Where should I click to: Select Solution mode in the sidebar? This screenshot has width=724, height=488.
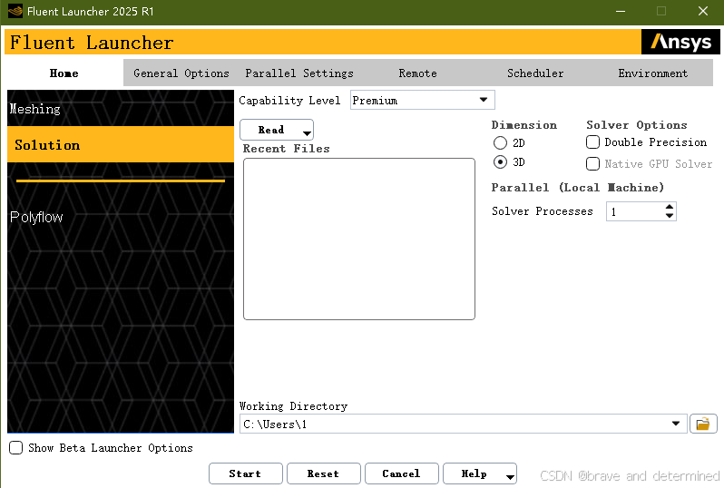121,144
